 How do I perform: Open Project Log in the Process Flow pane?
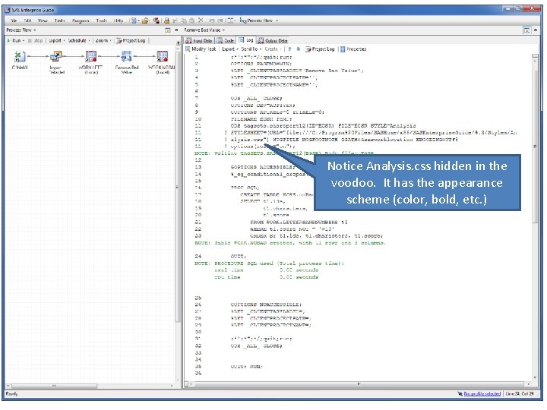pos(131,40)
